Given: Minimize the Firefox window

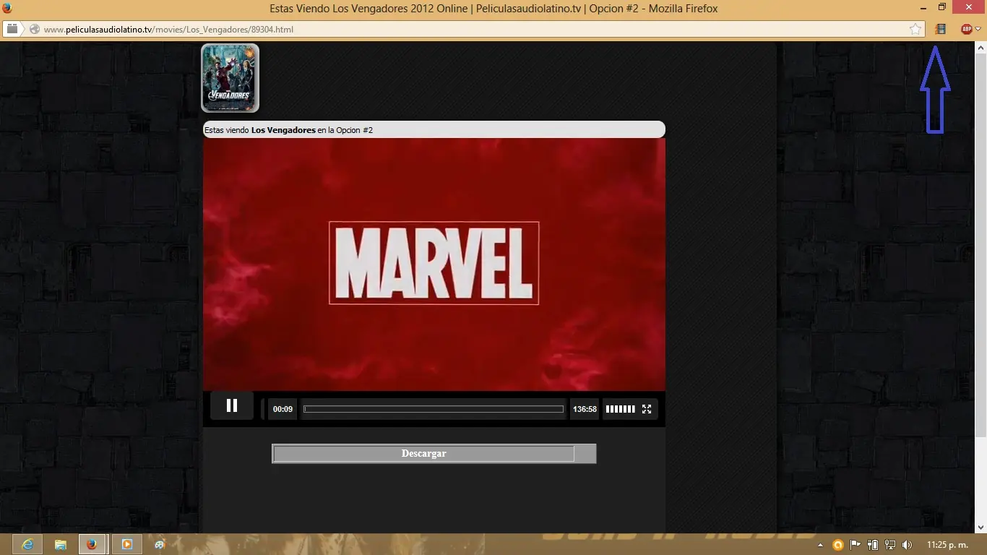Looking at the screenshot, I should (x=923, y=8).
